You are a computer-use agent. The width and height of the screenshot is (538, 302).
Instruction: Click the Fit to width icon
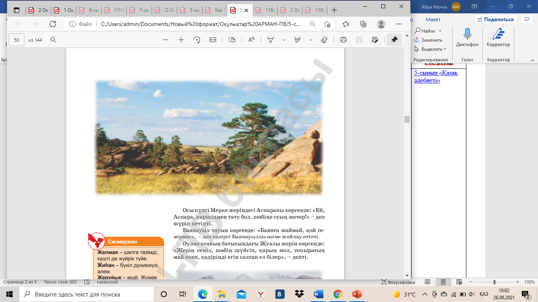(213, 40)
